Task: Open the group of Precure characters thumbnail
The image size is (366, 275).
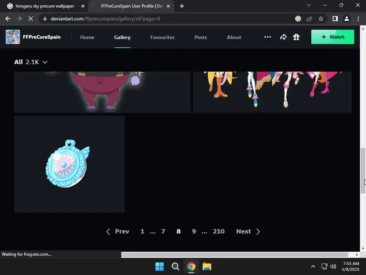Action: point(272,92)
